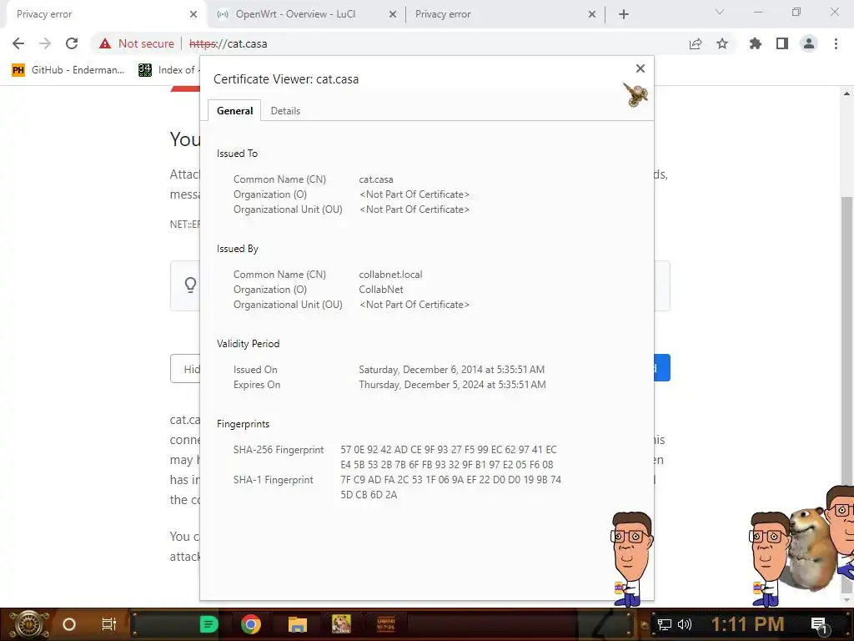Image resolution: width=854 pixels, height=641 pixels.
Task: Select the General certificate tab
Action: coord(234,111)
